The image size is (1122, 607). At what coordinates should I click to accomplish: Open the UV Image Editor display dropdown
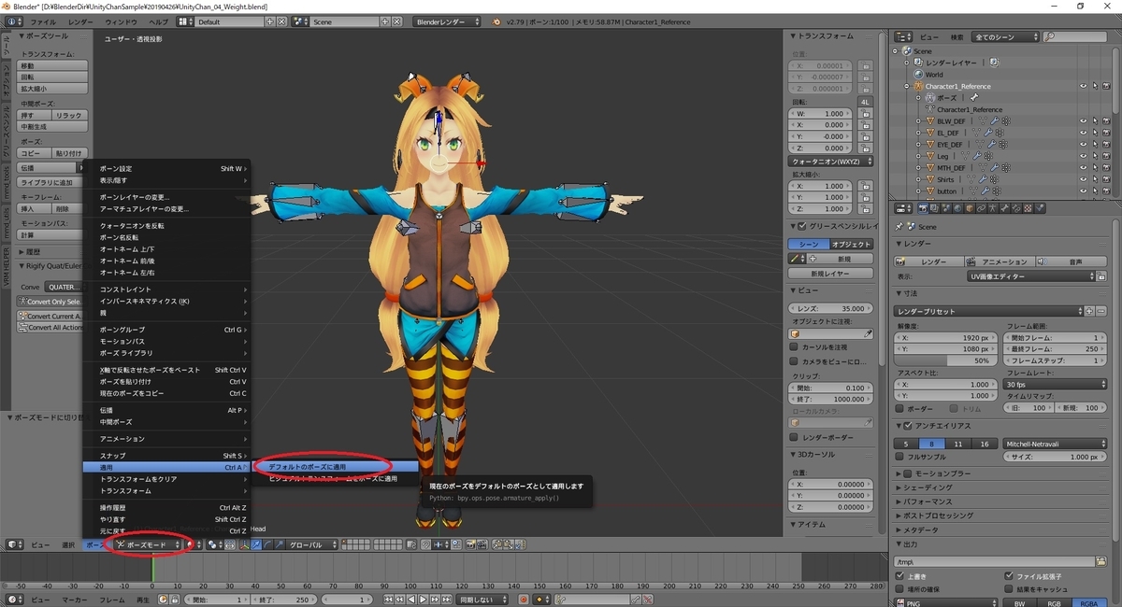coord(1031,276)
